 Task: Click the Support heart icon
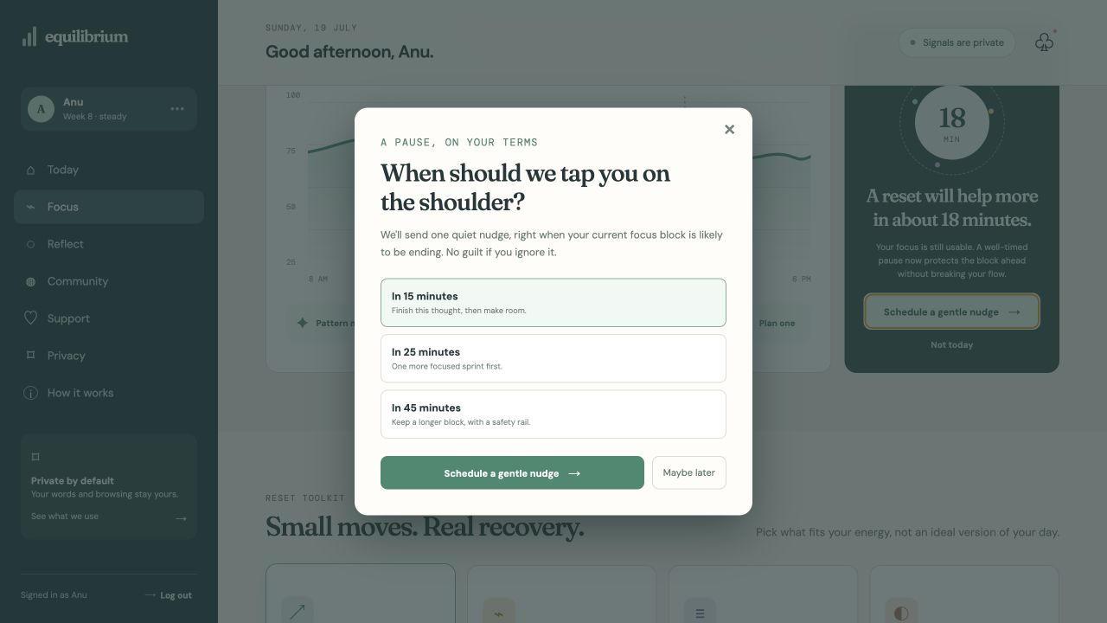(x=31, y=318)
